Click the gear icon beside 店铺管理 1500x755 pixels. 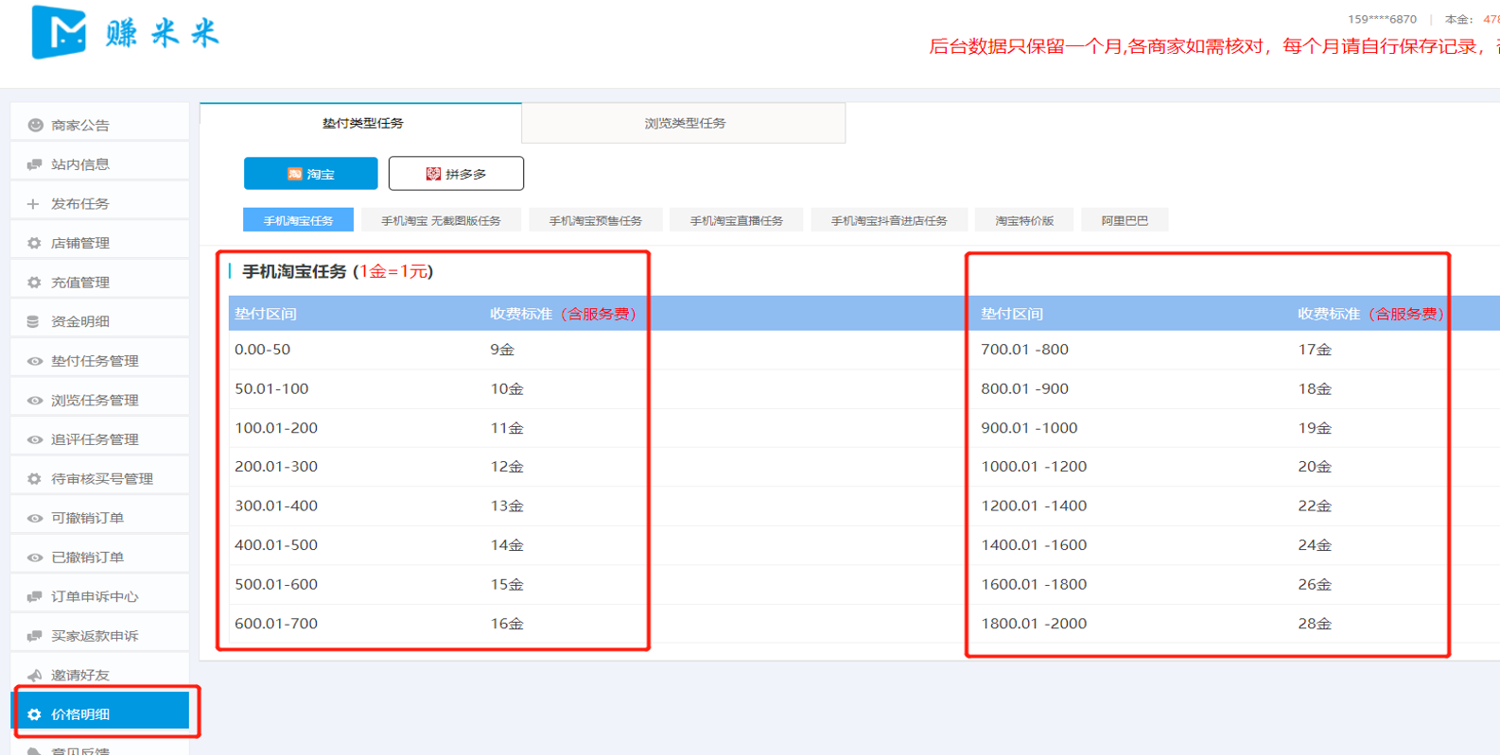[x=34, y=243]
